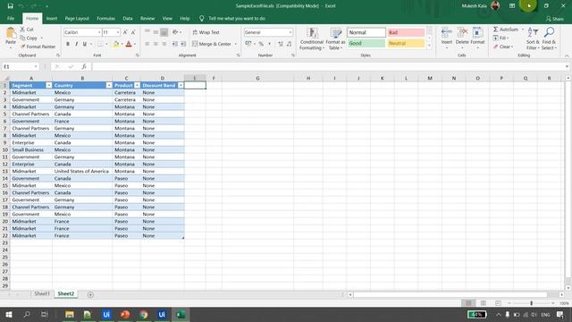Open the Merge & Center dropdown arrow
The image size is (572, 322).
(x=236, y=44)
